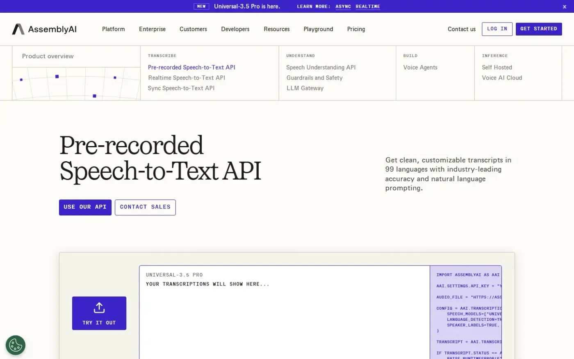
Task: Open LLM Gateway link
Action: (x=305, y=88)
